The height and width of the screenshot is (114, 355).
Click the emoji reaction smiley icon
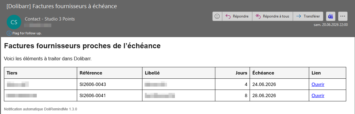[217, 16]
